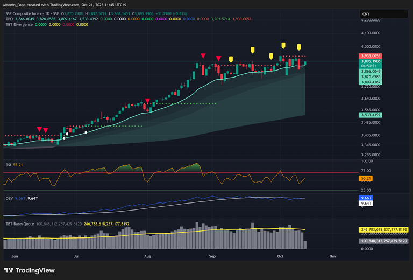This screenshot has height=280, width=413.
Task: Click the TradingView logo at bottom left
Action: tap(26, 270)
